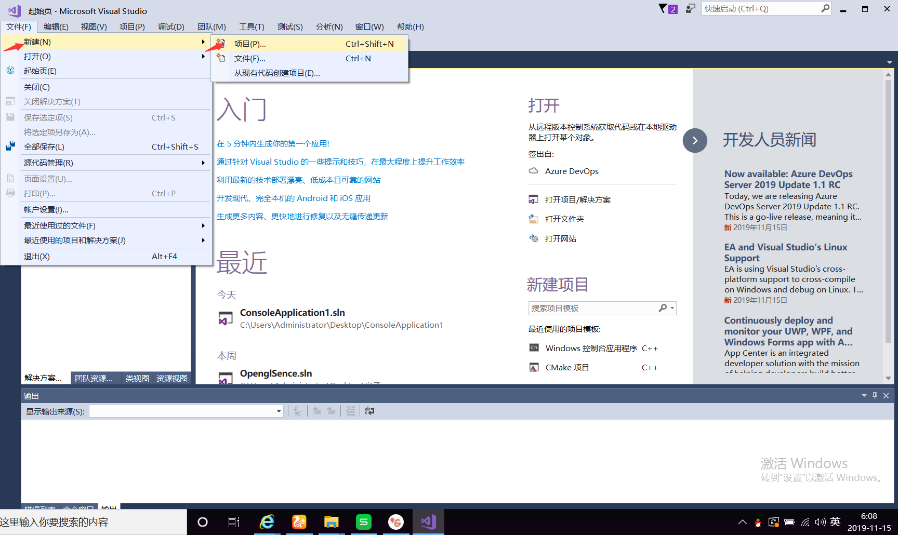Open EA and Visual Studio's Linux Support article
Viewport: 898px width, 535px height.
tap(786, 252)
